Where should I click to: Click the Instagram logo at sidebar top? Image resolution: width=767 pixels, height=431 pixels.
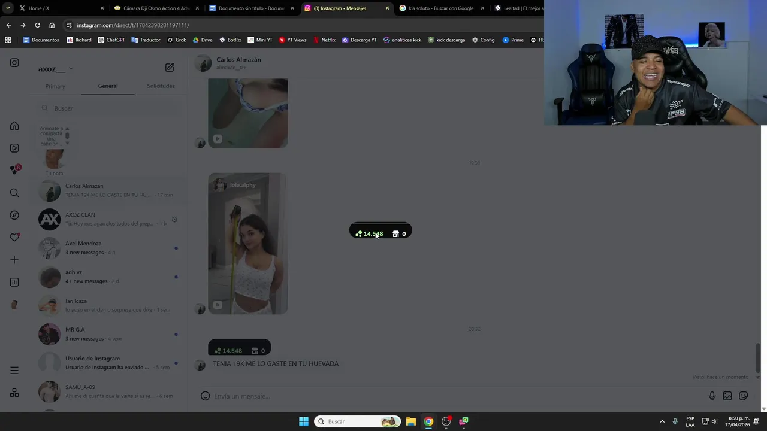pyautogui.click(x=14, y=63)
